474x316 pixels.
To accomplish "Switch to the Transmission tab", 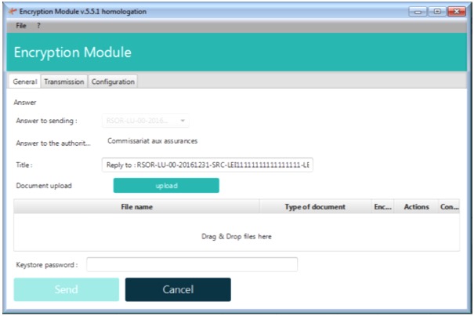I will 64,82.
